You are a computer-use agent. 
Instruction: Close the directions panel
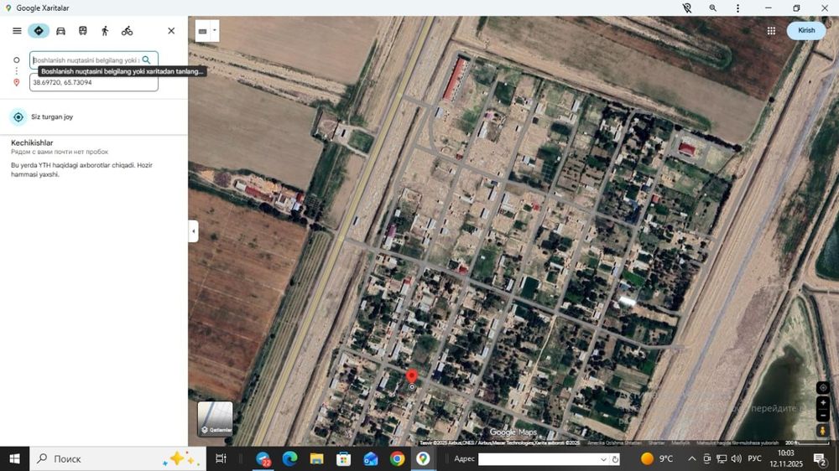[171, 31]
